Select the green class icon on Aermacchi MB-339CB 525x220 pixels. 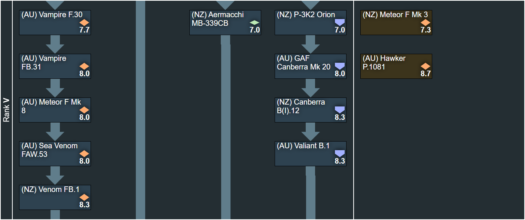pyautogui.click(x=254, y=22)
